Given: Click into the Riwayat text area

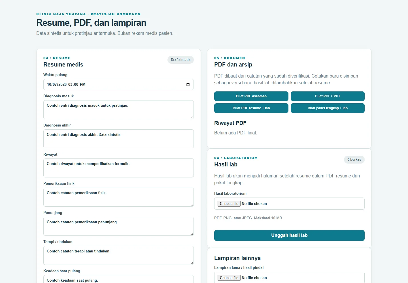Looking at the screenshot, I should [x=118, y=168].
